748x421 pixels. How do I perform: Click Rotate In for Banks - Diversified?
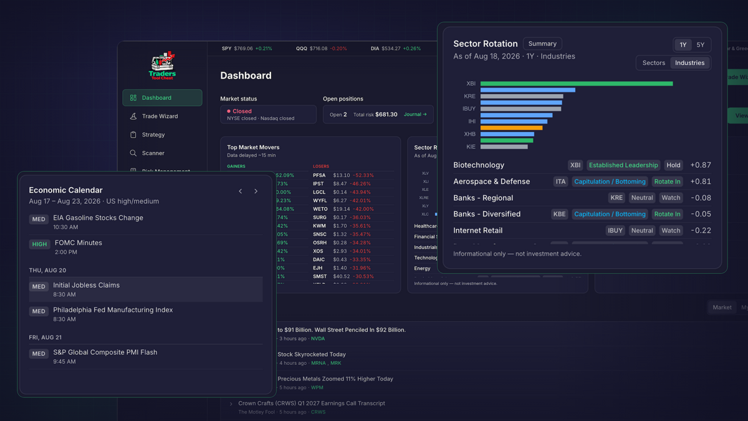tap(668, 214)
